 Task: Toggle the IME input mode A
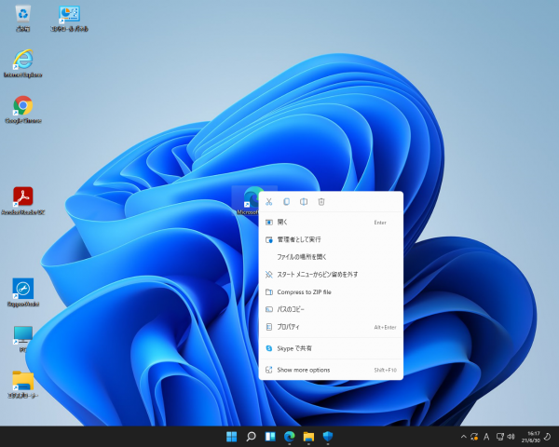(x=486, y=437)
